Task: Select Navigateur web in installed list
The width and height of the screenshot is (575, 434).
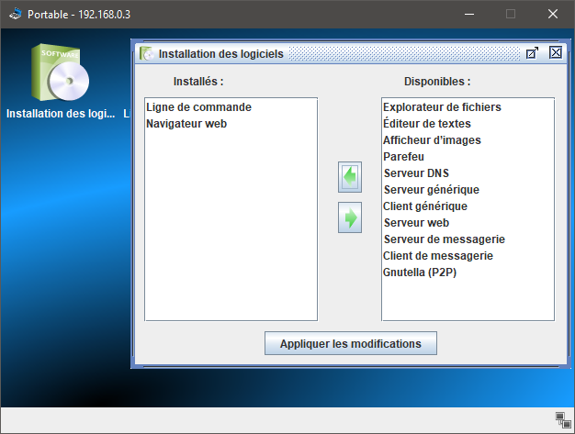Action: [186, 124]
